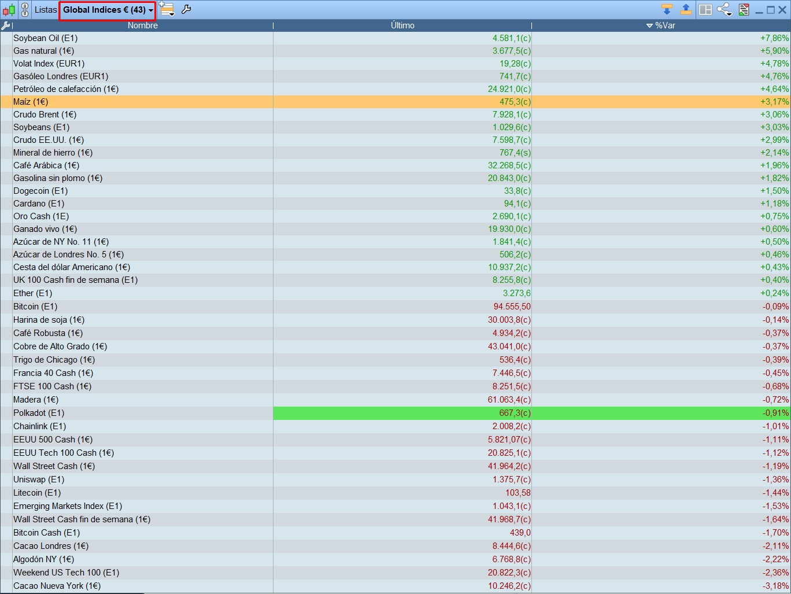Select Chainlink (E1)
Viewport: 791px width, 594px height.
point(40,426)
